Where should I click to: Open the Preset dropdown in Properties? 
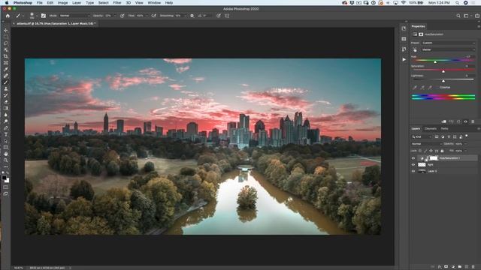coord(448,43)
